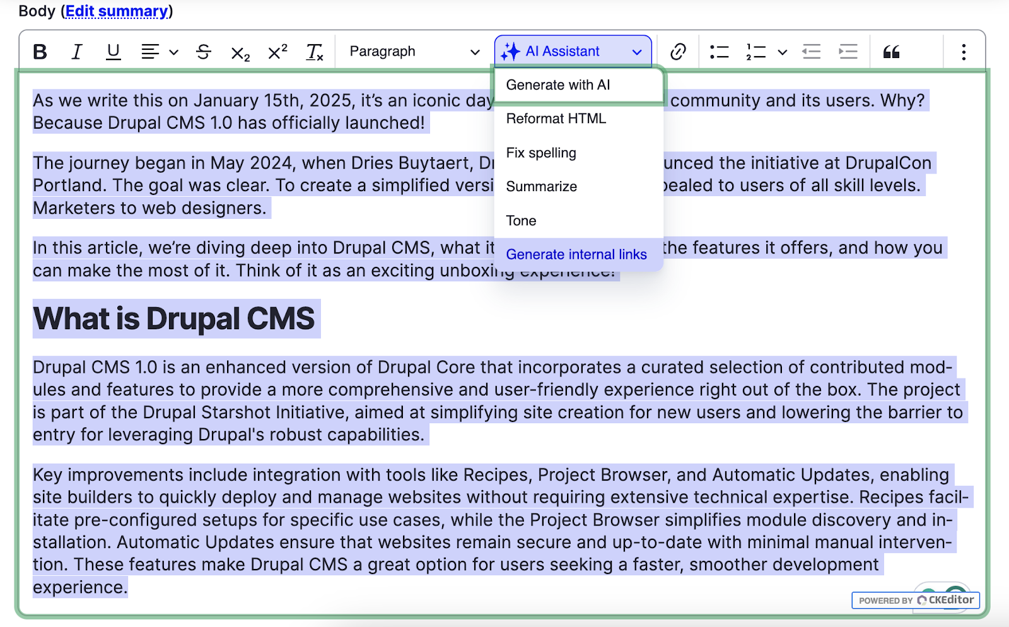
Task: Collapse the AI Assistant dropdown
Action: click(x=573, y=52)
